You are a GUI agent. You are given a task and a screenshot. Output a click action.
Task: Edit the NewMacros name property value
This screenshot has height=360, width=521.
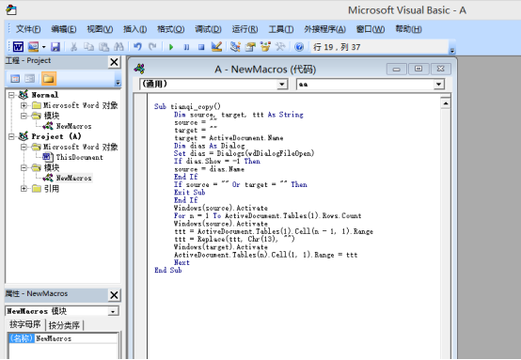click(x=76, y=338)
